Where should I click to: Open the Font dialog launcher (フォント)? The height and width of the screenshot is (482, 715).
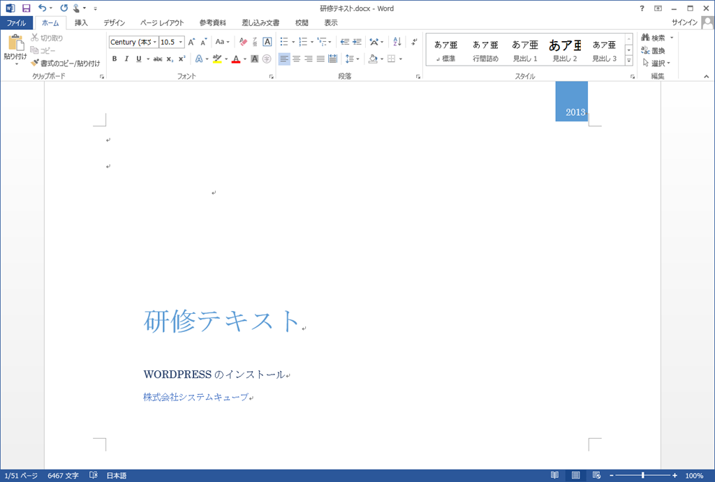pos(272,77)
